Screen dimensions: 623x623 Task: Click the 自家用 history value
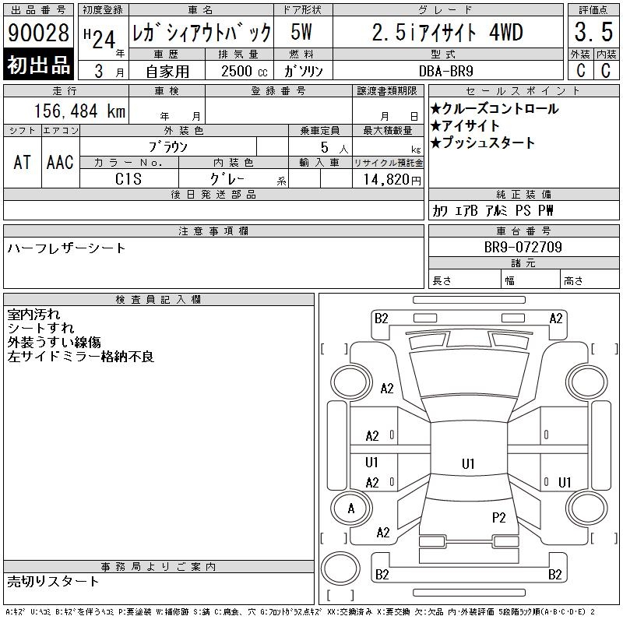pos(167,72)
